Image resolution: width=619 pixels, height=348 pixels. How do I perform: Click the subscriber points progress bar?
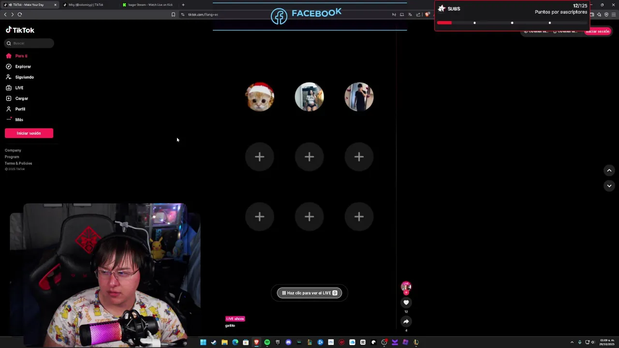coord(512,23)
